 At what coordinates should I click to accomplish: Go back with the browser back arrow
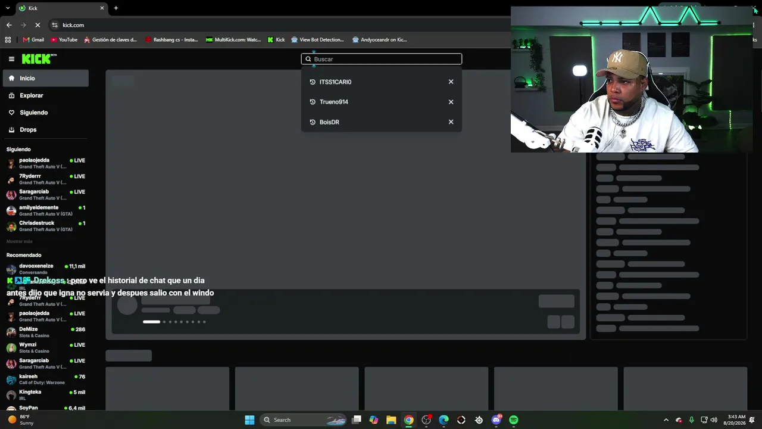[x=9, y=25]
